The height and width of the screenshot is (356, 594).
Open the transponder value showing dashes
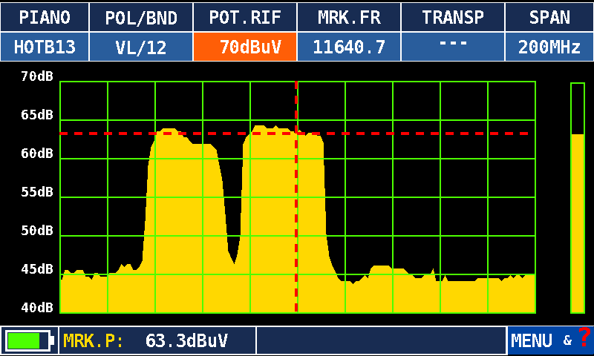(x=453, y=47)
